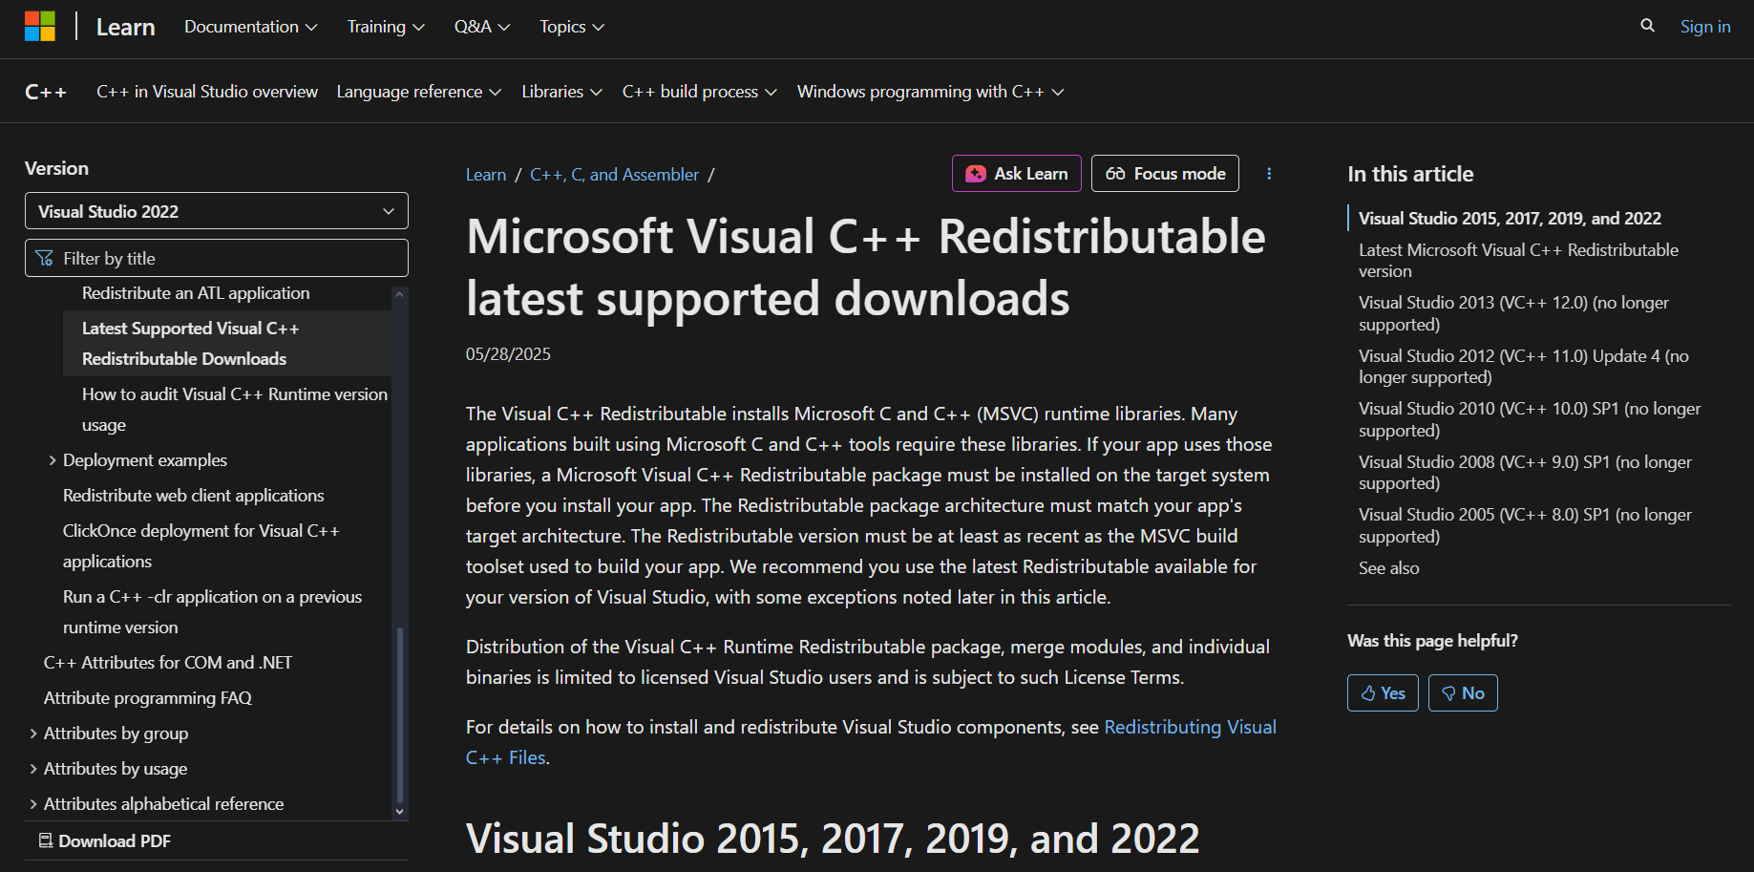Click the sidebar scrollbar up arrow

coord(399,294)
